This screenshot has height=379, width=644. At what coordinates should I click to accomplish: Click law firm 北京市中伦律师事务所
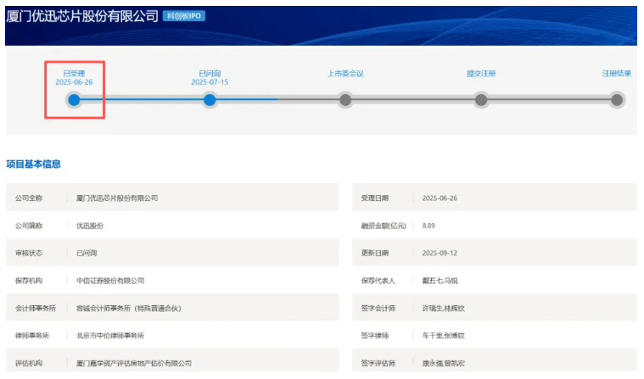(110, 336)
